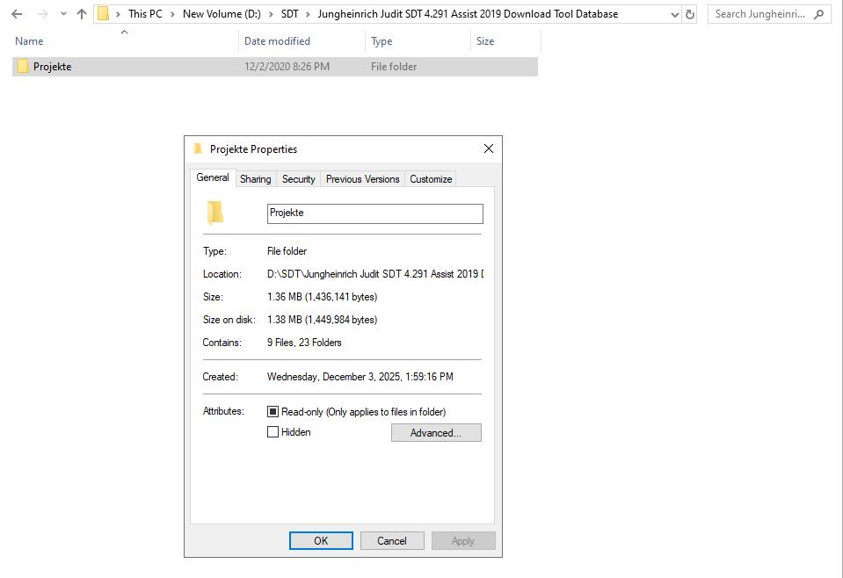Click the Apply button
This screenshot has width=843, height=578.
[x=463, y=541]
